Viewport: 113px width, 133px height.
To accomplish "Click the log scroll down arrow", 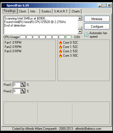I will (80, 32).
